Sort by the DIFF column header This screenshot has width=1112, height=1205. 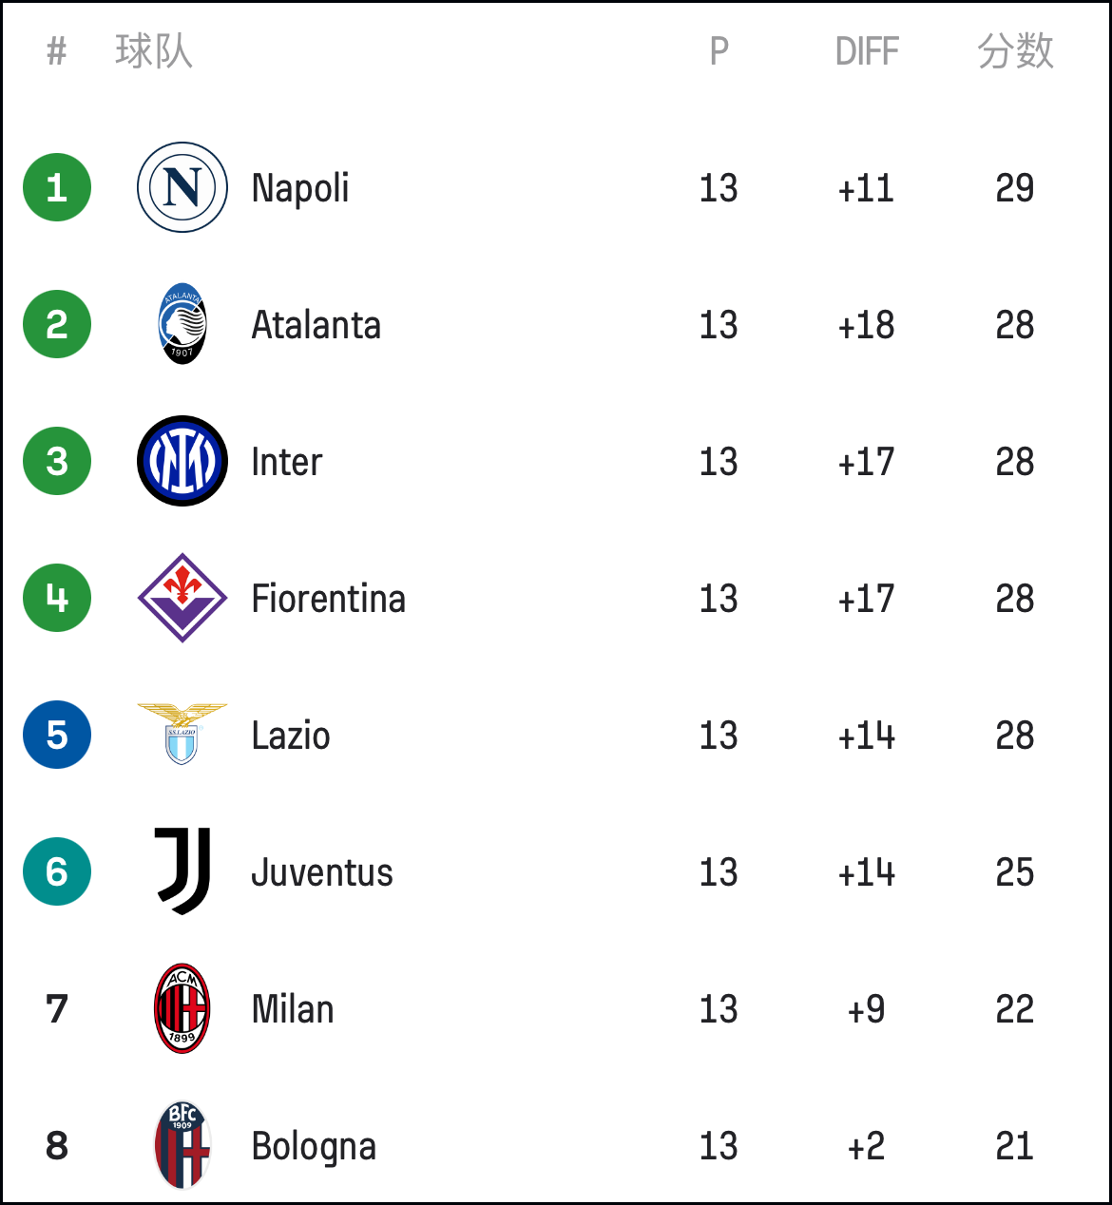point(867,51)
